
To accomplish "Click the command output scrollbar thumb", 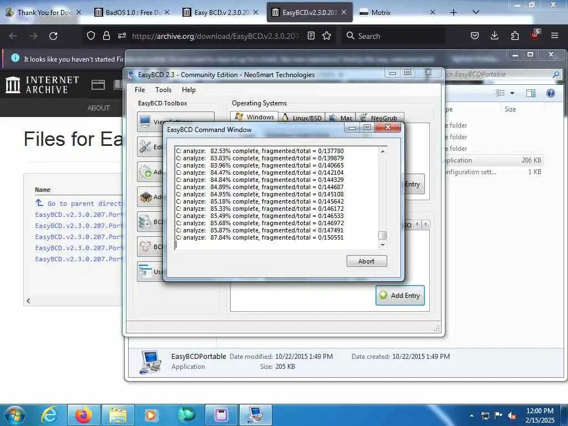I will click(x=383, y=235).
